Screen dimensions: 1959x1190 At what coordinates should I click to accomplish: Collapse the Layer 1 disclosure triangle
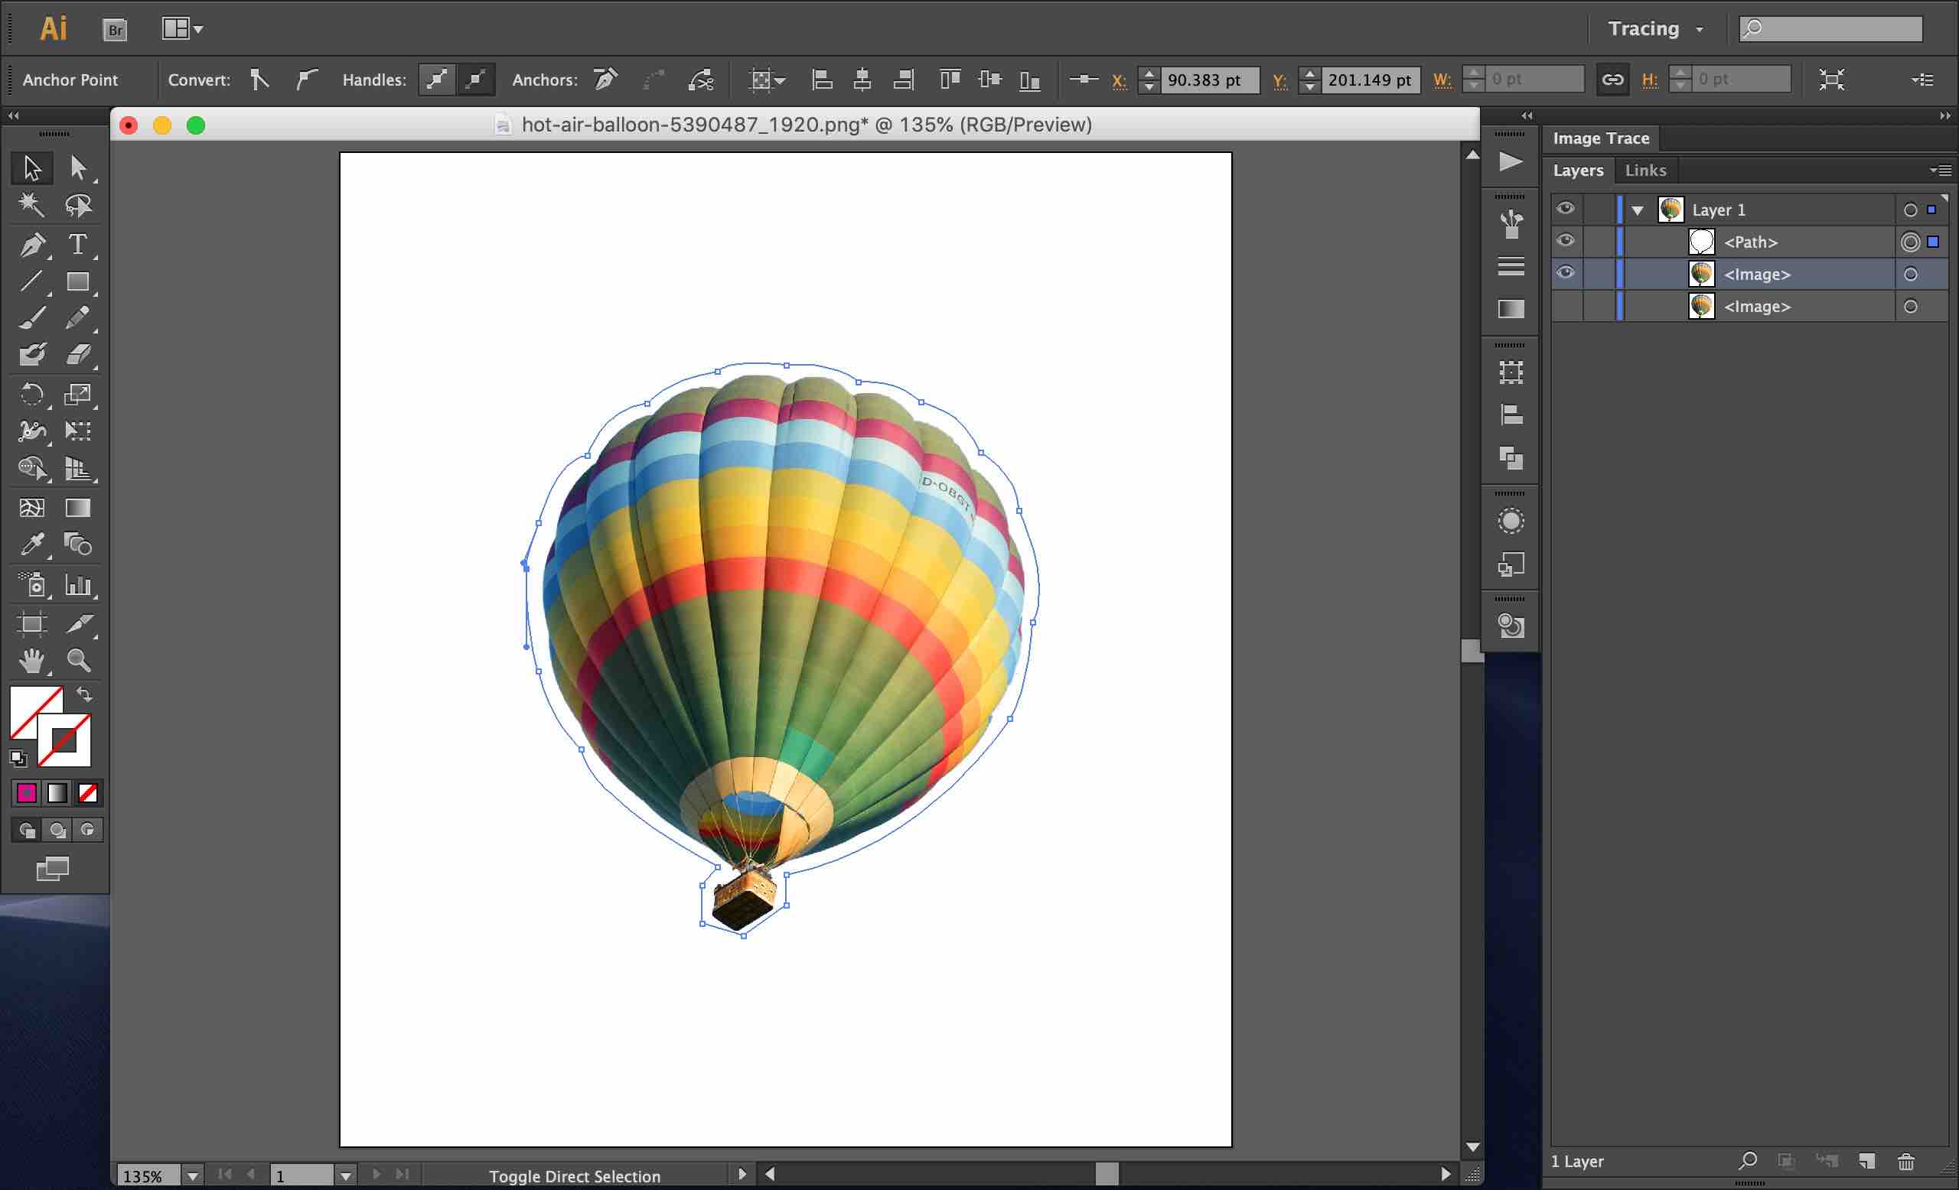click(x=1637, y=210)
